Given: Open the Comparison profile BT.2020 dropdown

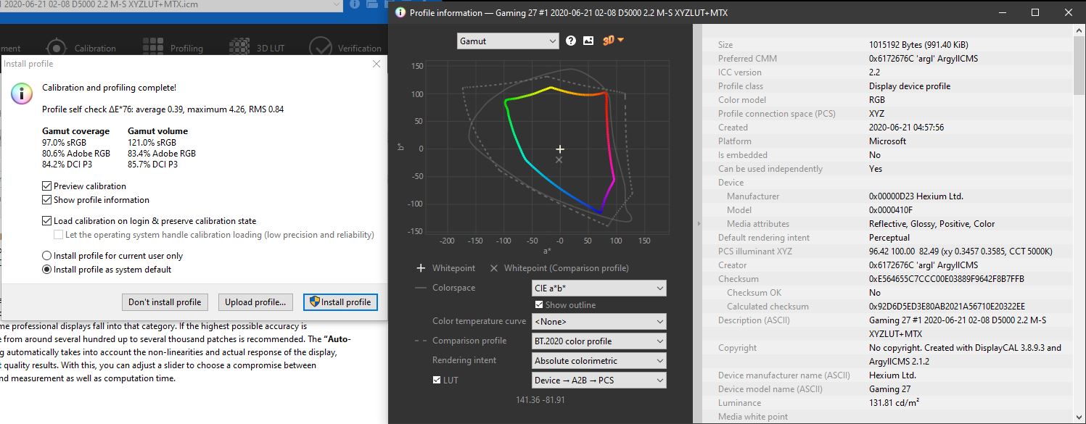Looking at the screenshot, I should click(x=598, y=341).
